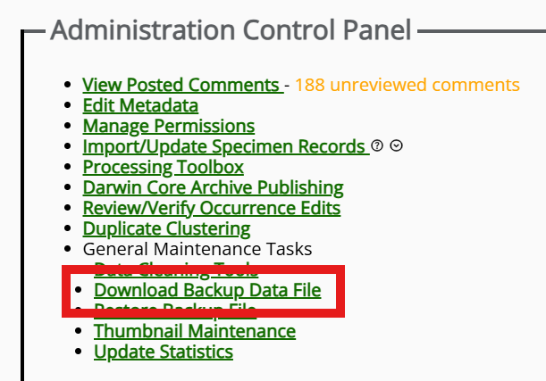Open the Data Cleaning Tools link
546x381 pixels.
coord(176,269)
